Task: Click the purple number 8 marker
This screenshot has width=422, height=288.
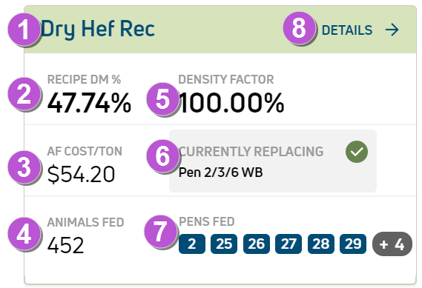Action: (299, 28)
